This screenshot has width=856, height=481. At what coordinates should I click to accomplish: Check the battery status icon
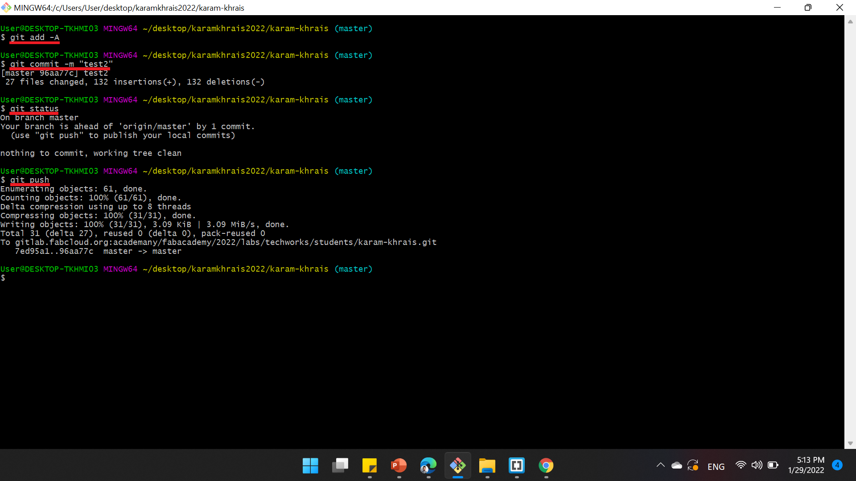point(773,465)
